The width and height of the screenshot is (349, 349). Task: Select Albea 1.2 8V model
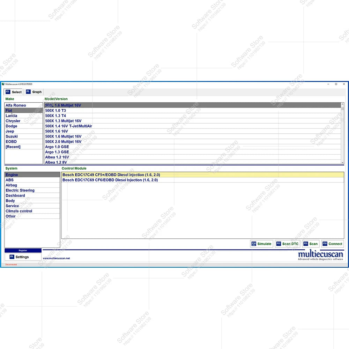pyautogui.click(x=193, y=162)
